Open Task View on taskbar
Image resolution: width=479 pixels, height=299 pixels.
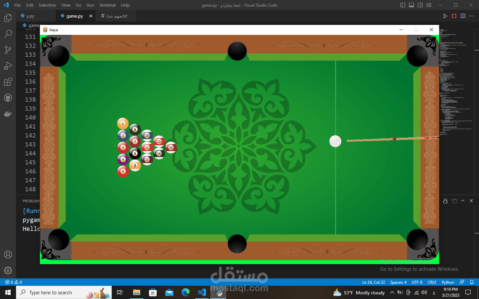(120, 292)
